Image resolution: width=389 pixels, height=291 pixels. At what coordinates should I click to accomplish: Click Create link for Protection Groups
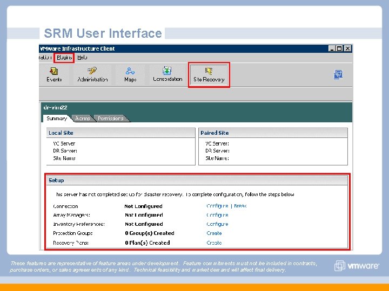(x=214, y=233)
